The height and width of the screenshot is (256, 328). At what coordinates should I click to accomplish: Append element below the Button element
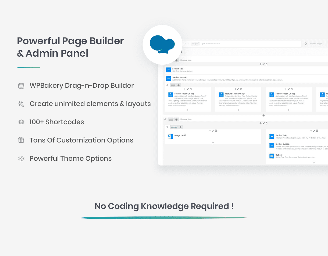(314, 162)
